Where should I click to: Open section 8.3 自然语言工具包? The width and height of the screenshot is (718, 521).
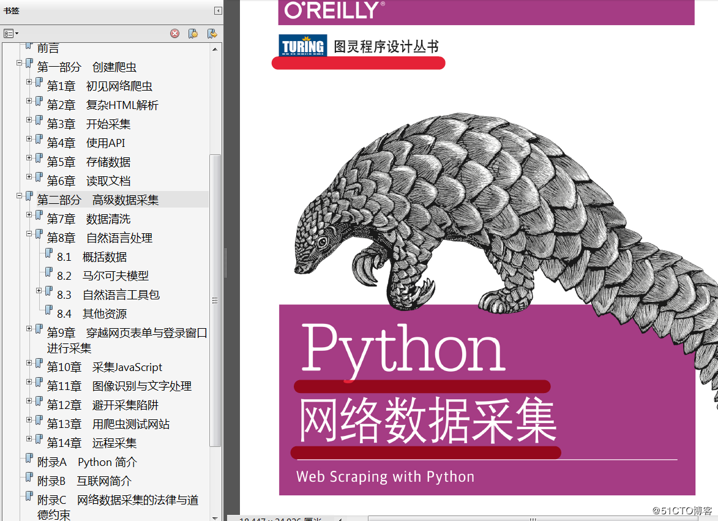point(108,295)
